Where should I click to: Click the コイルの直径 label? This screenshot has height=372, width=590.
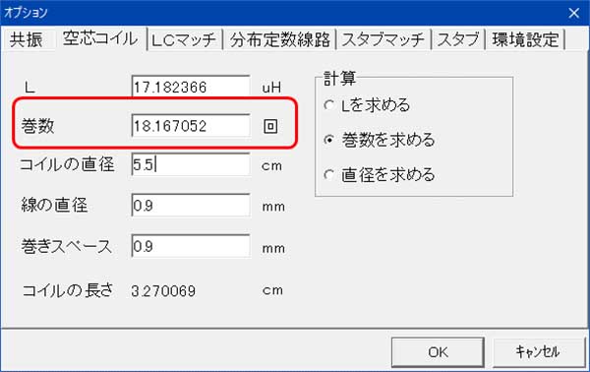pyautogui.click(x=67, y=164)
